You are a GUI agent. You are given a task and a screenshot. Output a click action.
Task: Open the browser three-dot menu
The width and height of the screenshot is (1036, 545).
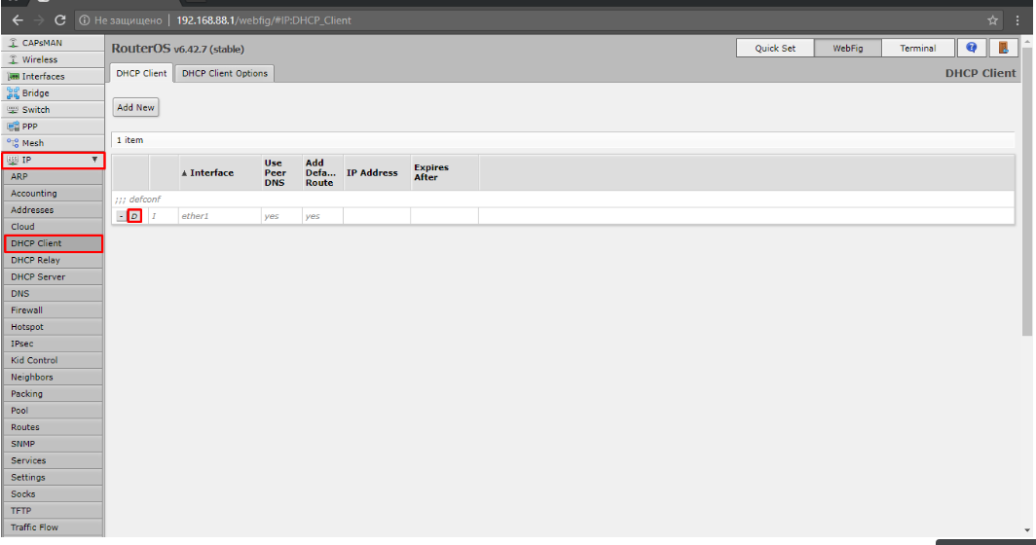tap(1017, 20)
